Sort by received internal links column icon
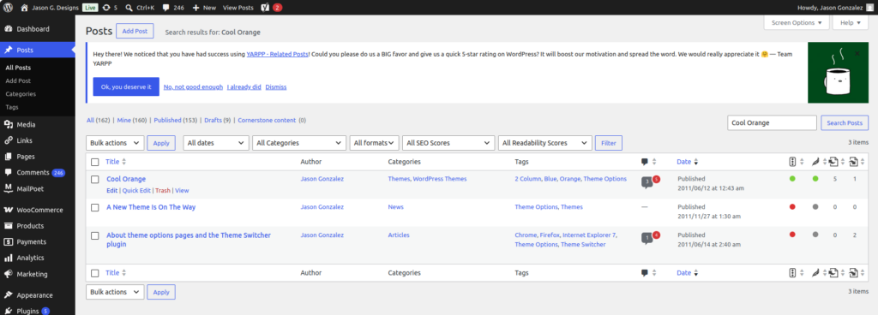878x315 pixels. (x=853, y=162)
